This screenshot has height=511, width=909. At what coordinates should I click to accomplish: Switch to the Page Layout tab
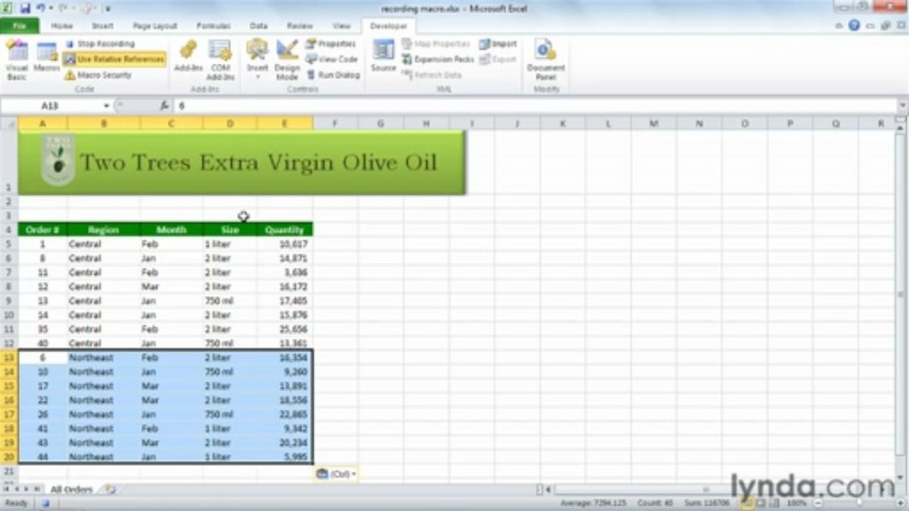coord(155,26)
